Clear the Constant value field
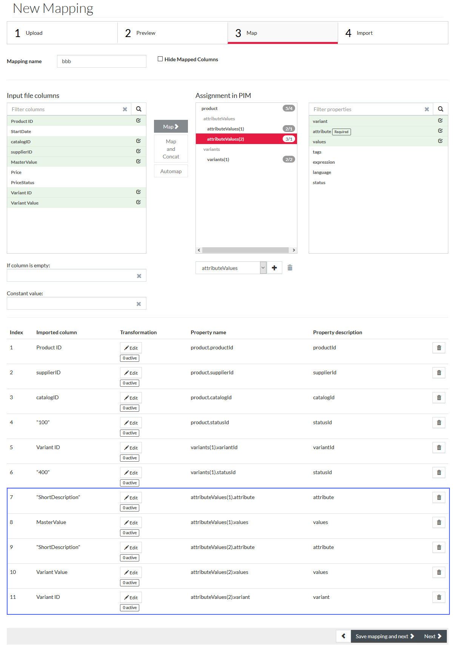 (139, 304)
